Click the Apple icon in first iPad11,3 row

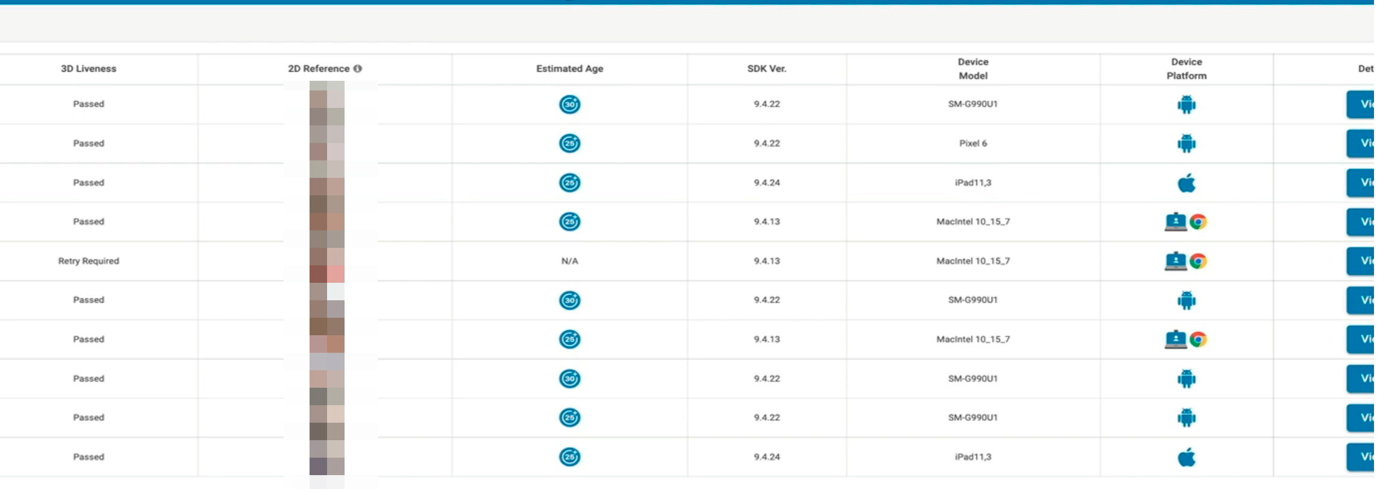[1186, 183]
